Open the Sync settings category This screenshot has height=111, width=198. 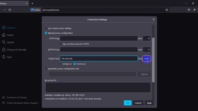tap(7, 57)
